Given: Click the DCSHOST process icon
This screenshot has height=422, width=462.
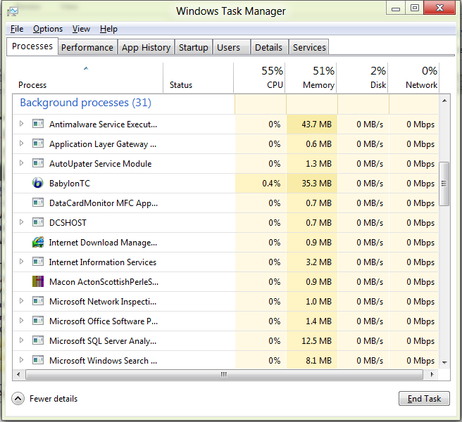Looking at the screenshot, I should tap(38, 222).
